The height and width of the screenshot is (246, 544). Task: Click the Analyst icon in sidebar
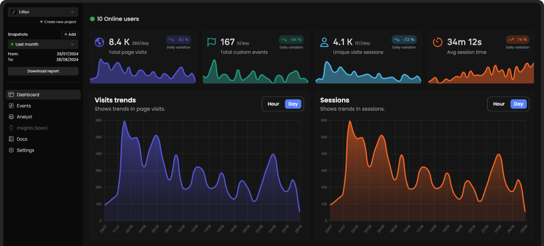[x=11, y=117]
